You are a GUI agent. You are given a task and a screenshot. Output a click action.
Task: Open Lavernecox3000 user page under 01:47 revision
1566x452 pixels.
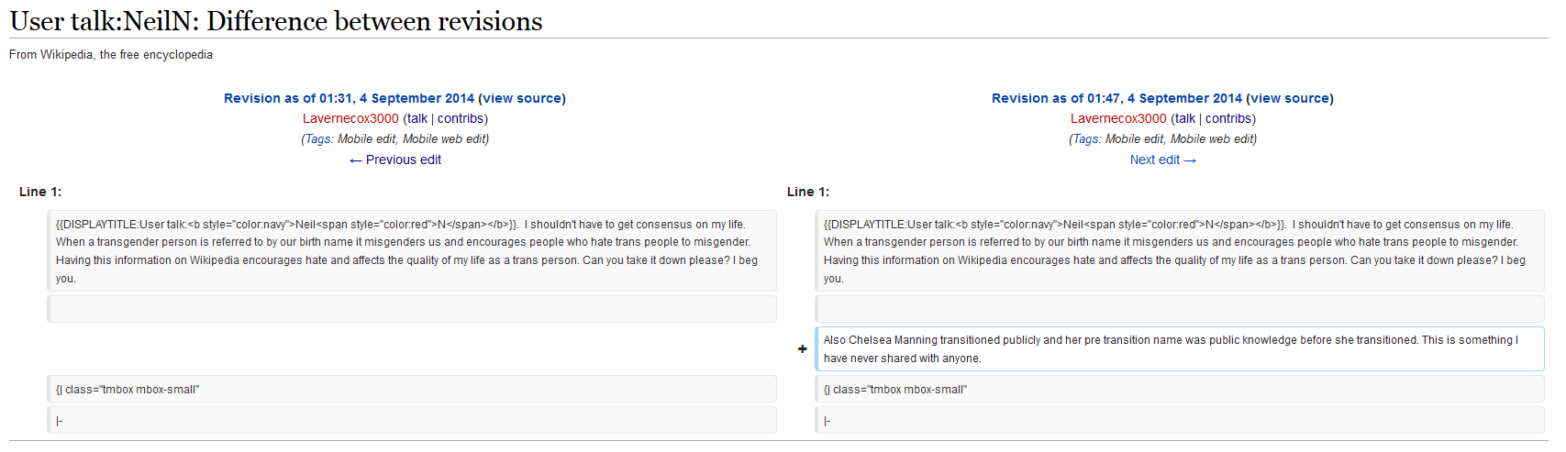1118,118
